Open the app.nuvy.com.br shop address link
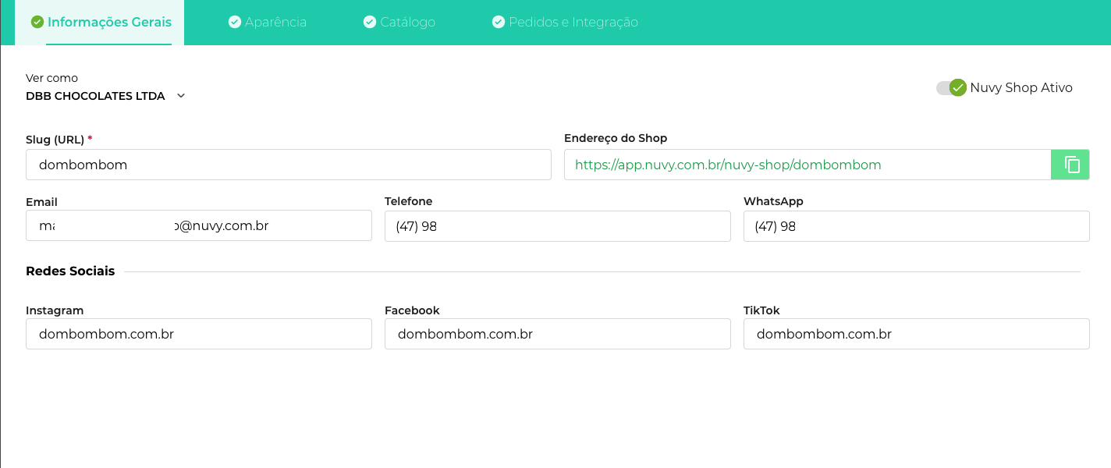 click(727, 165)
